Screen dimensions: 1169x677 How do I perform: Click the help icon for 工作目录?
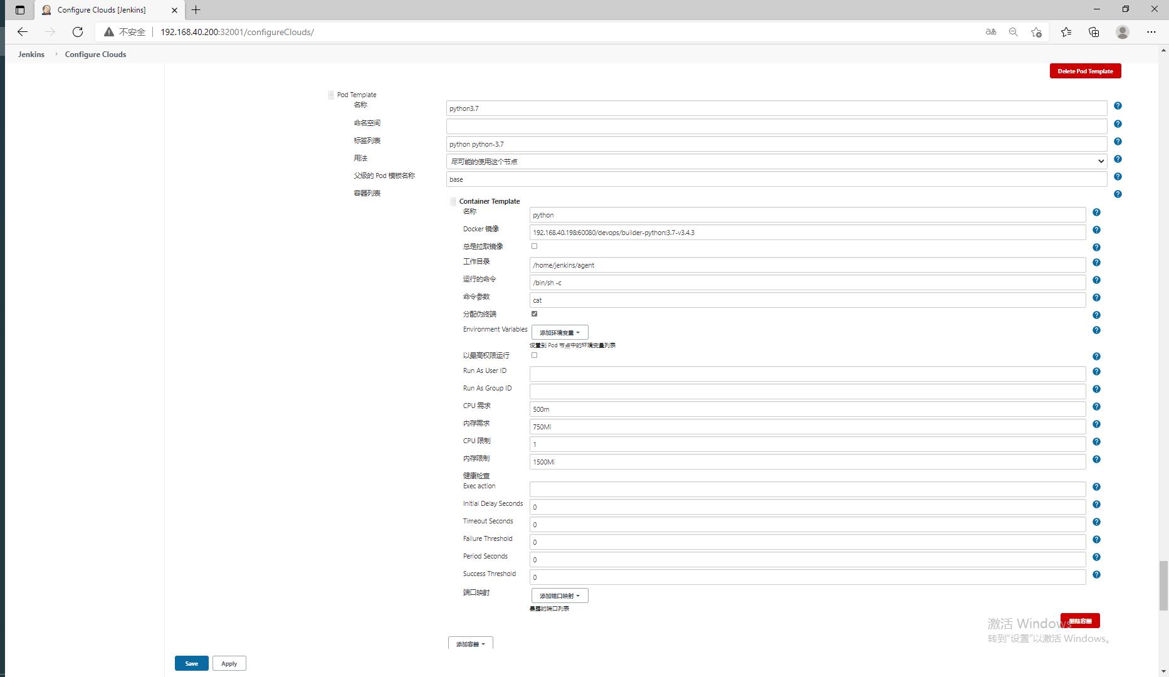pyautogui.click(x=1096, y=263)
